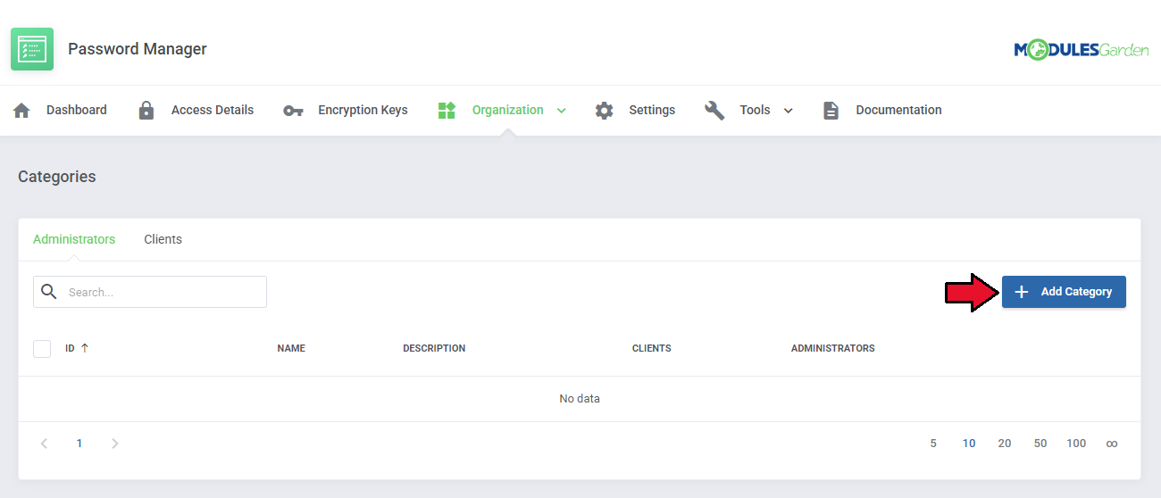Image resolution: width=1161 pixels, height=498 pixels.
Task: Go to next page arrow
Action: click(x=114, y=444)
